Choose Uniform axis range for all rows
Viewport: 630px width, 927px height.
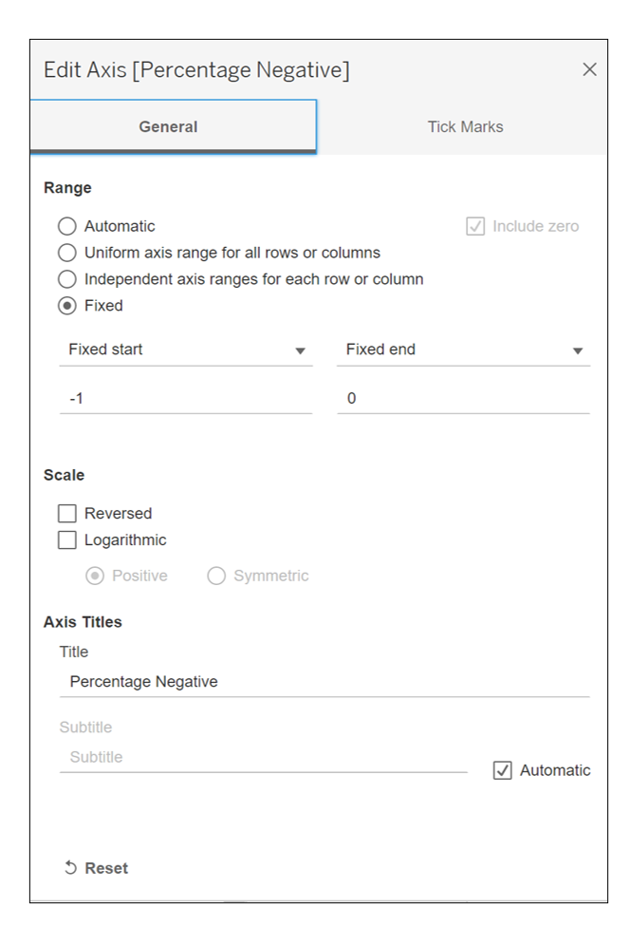click(66, 253)
